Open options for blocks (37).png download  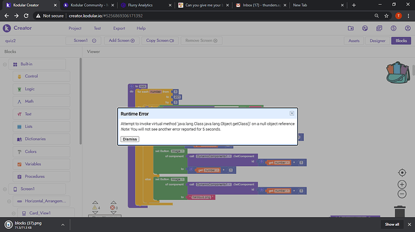click(x=63, y=225)
